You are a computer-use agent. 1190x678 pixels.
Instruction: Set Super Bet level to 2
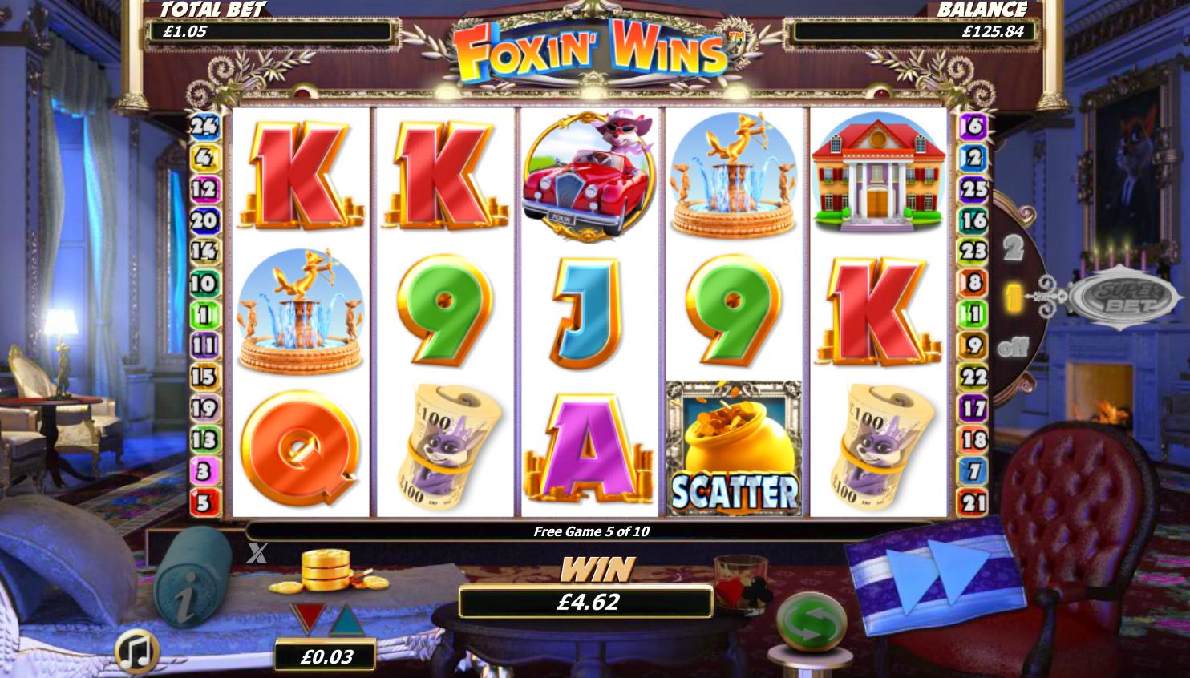pyautogui.click(x=1014, y=248)
